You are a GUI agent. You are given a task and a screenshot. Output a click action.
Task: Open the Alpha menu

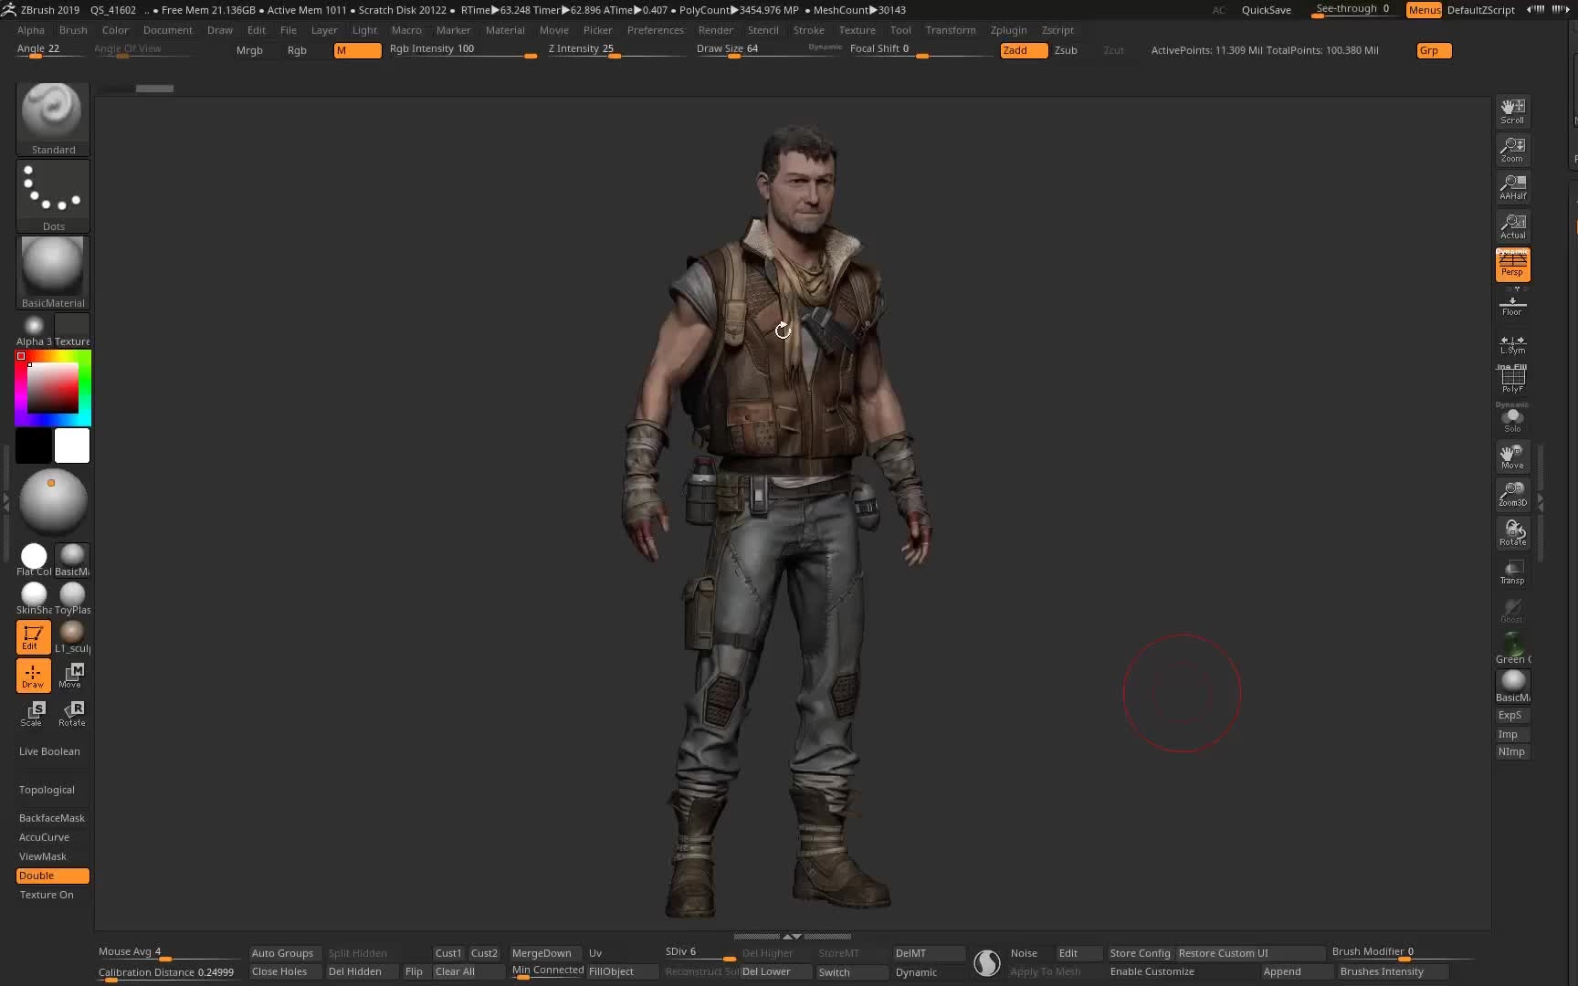30,30
